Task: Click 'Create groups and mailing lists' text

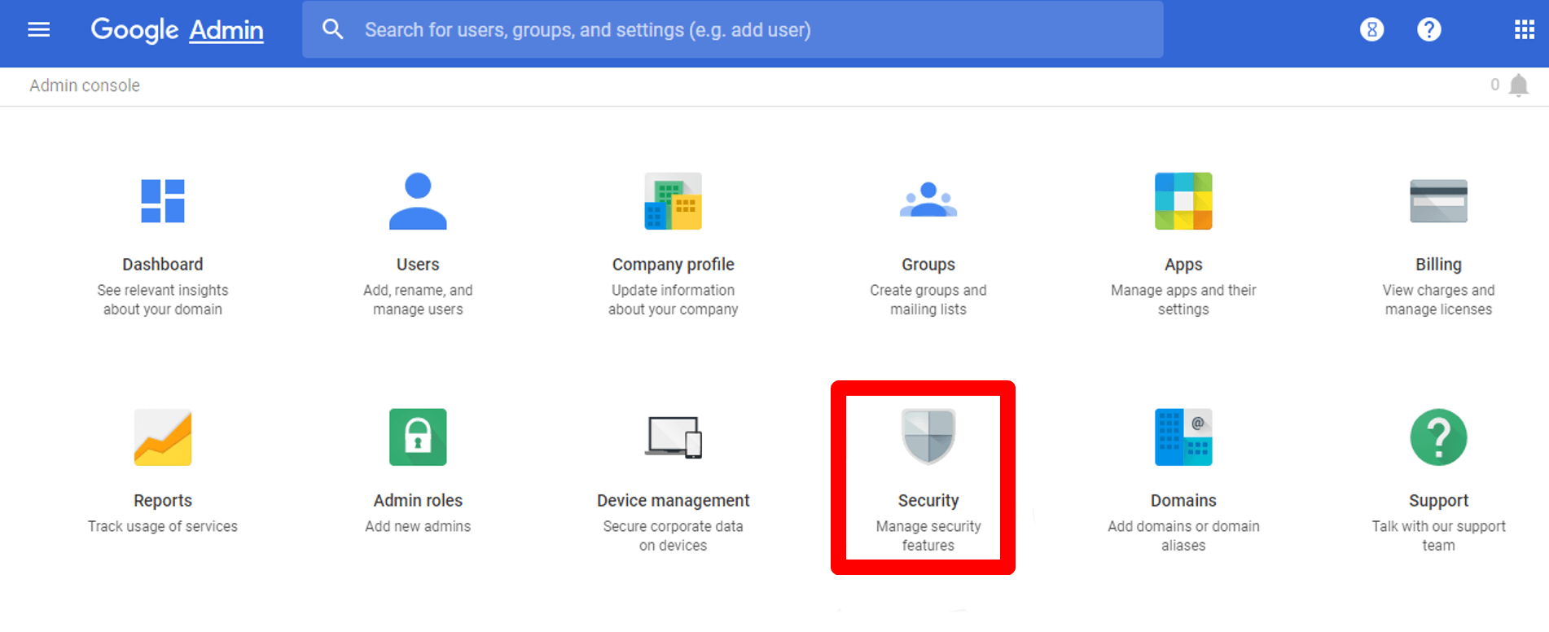Action: (x=928, y=300)
